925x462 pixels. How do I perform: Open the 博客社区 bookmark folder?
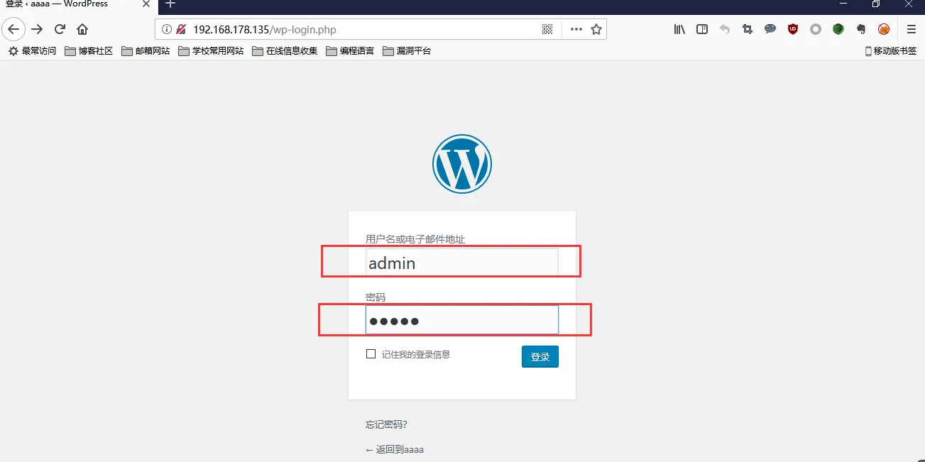[x=89, y=51]
